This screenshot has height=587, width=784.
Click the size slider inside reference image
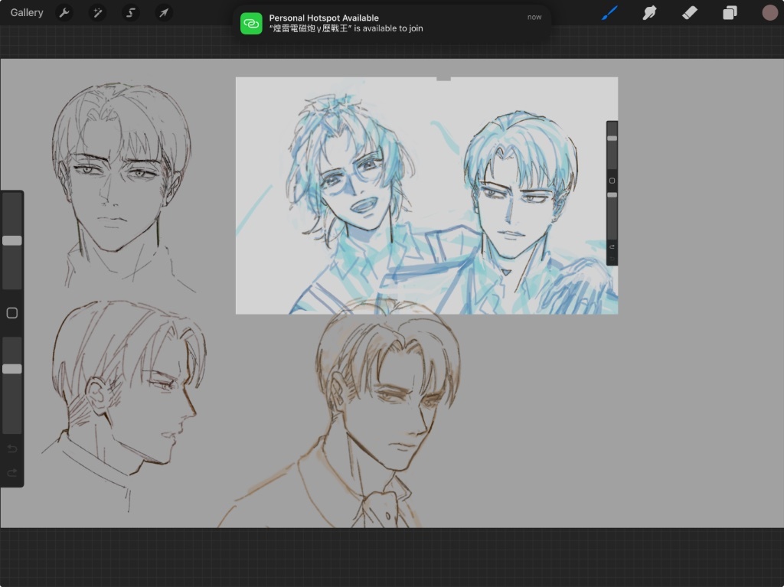coord(612,139)
